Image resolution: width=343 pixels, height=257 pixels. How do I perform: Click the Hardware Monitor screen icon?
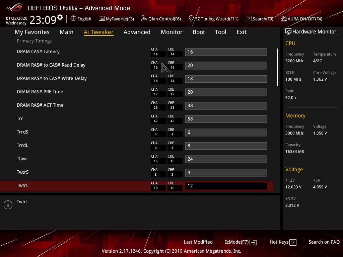(x=288, y=31)
